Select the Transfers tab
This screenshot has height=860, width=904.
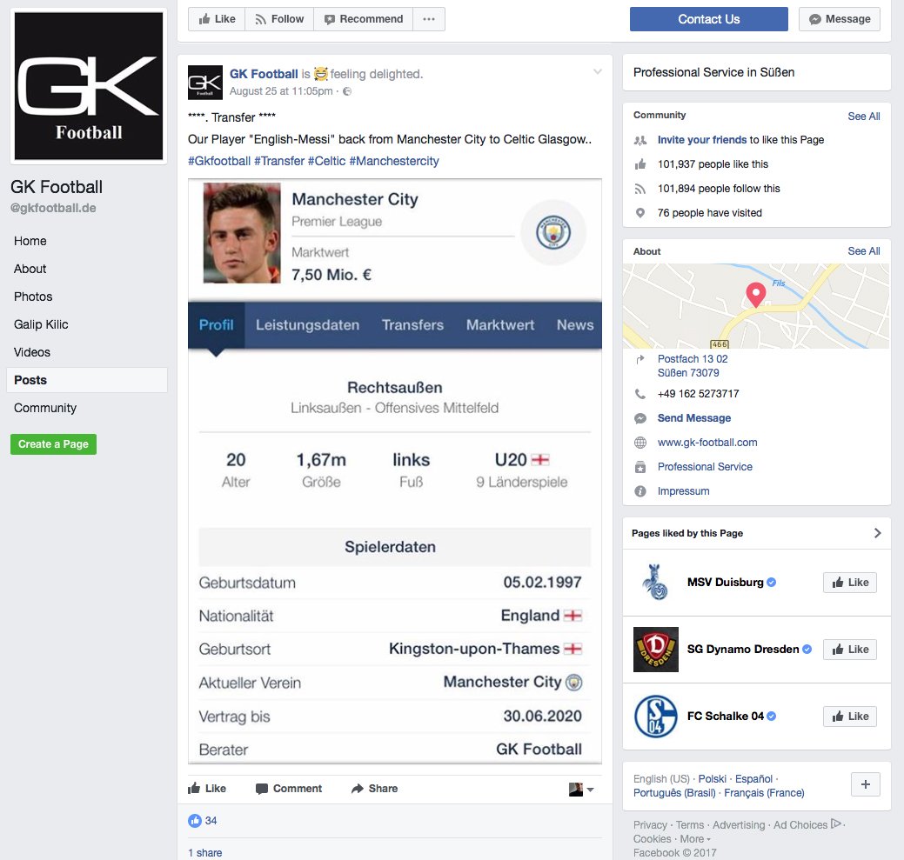pos(412,325)
